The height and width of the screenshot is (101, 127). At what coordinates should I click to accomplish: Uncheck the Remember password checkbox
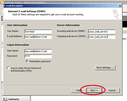point(27,61)
